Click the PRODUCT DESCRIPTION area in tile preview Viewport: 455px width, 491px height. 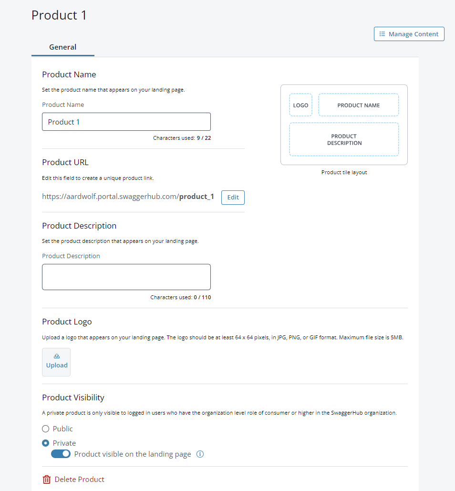344,139
